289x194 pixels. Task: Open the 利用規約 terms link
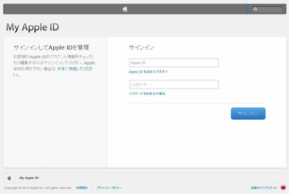[x=82, y=188]
